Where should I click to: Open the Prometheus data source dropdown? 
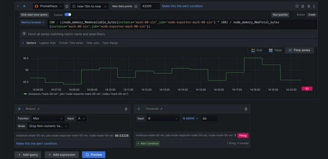(x=48, y=6)
